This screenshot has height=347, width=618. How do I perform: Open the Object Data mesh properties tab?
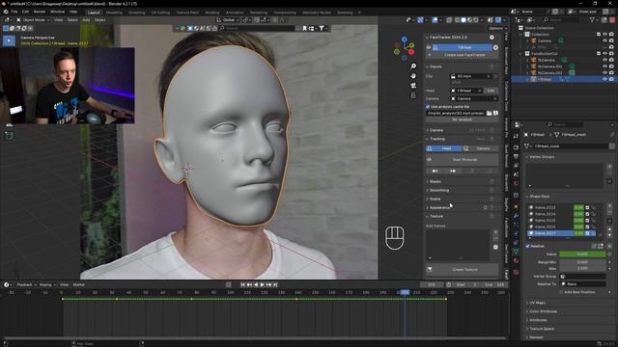click(x=516, y=251)
